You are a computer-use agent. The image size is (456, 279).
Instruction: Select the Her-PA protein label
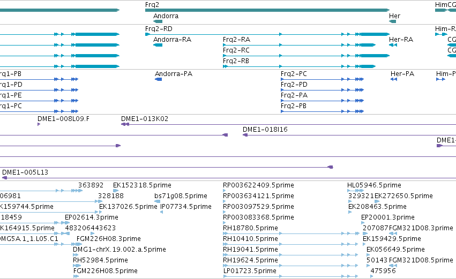click(x=402, y=74)
